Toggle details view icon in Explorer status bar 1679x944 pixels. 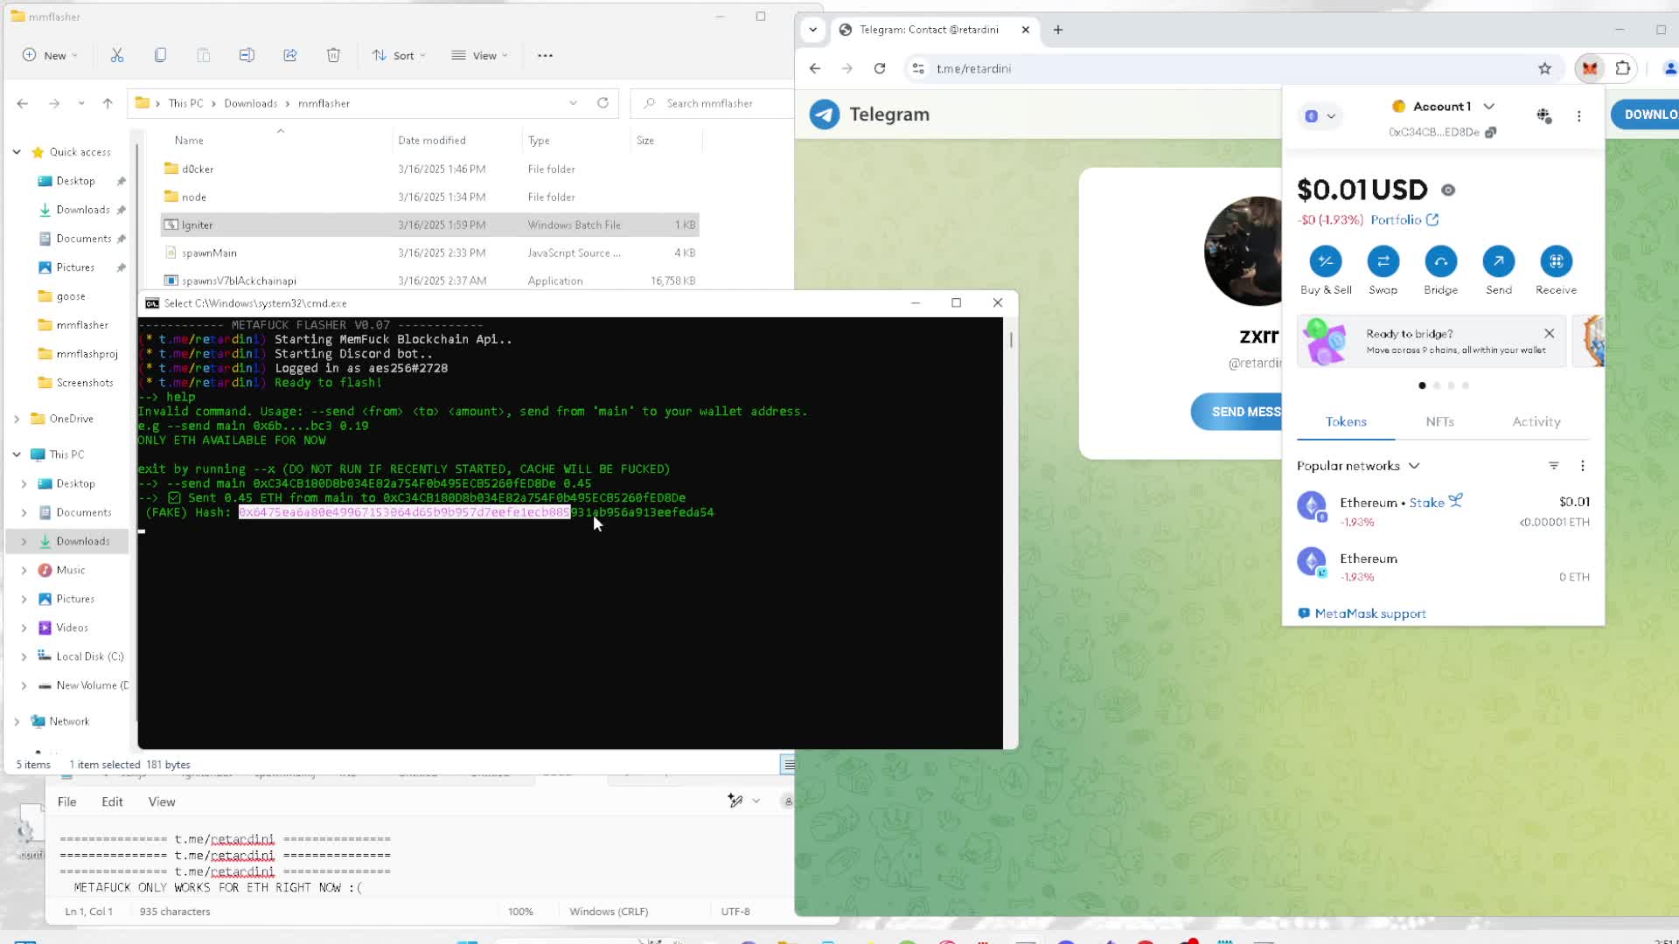click(x=788, y=765)
